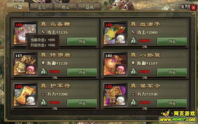The height and width of the screenshot is (124, 198).
Task: Click ore resource icon beside 75000 cost
Action: [44, 72]
